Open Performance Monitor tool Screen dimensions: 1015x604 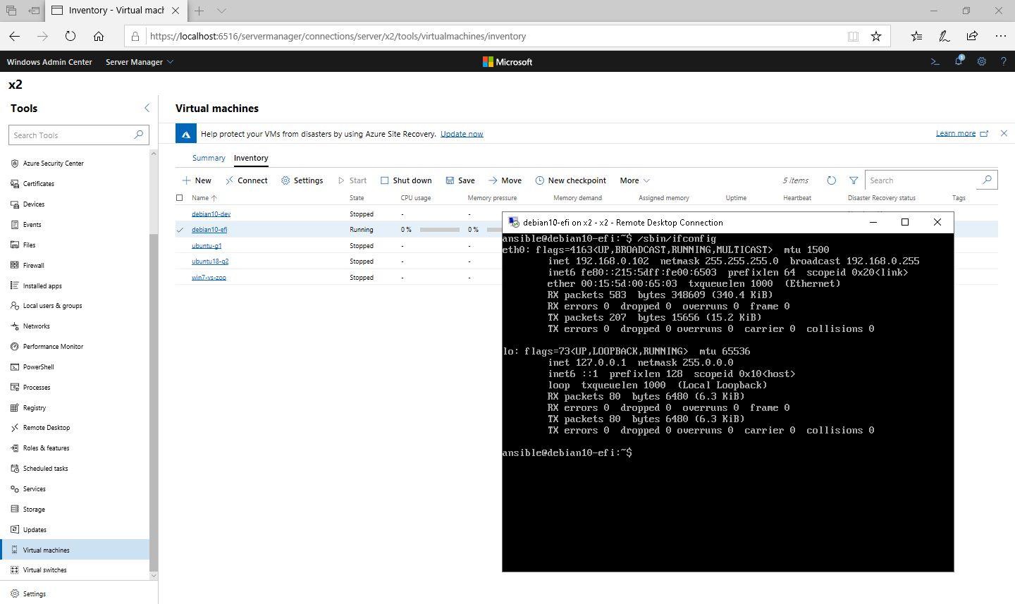(53, 347)
